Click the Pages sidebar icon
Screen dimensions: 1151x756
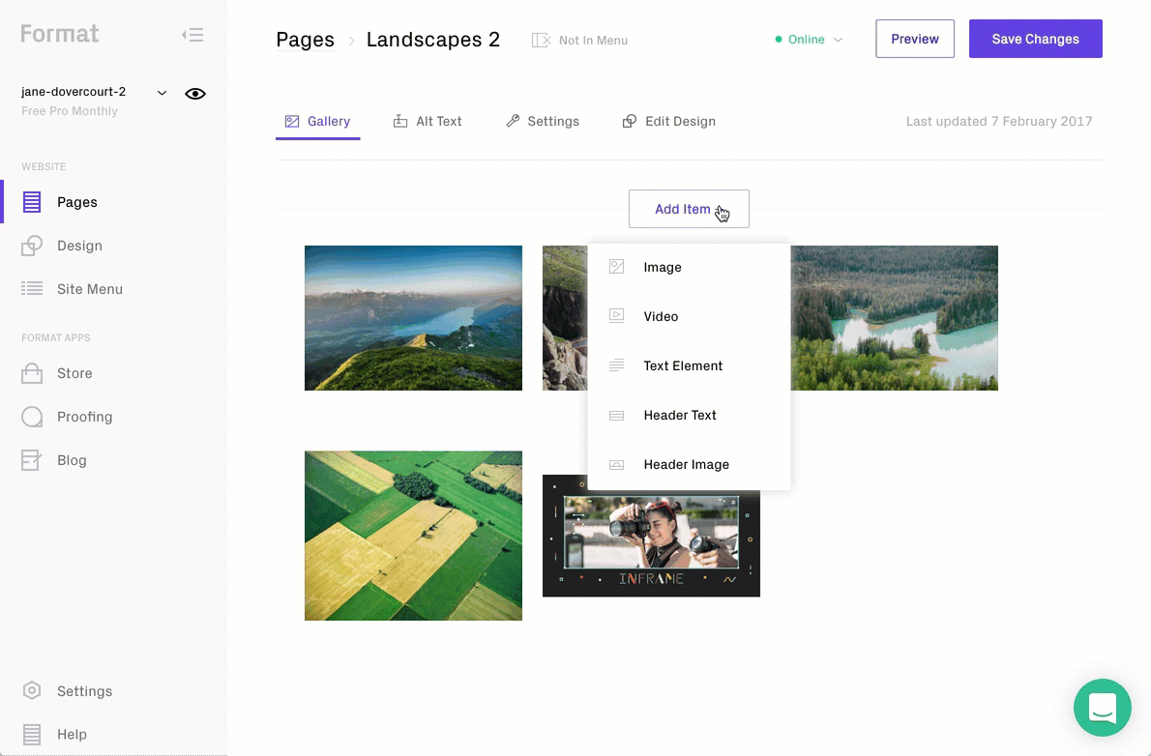click(32, 202)
